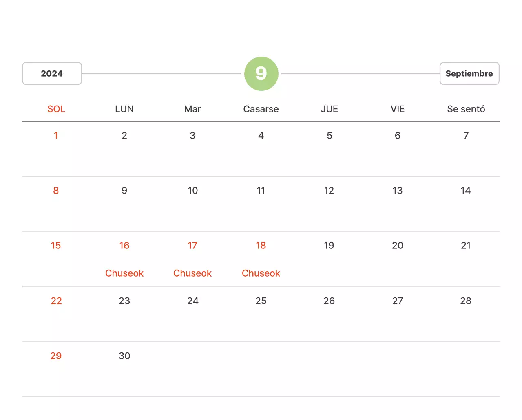Select the last day, 30
This screenshot has width=522, height=420.
click(124, 356)
